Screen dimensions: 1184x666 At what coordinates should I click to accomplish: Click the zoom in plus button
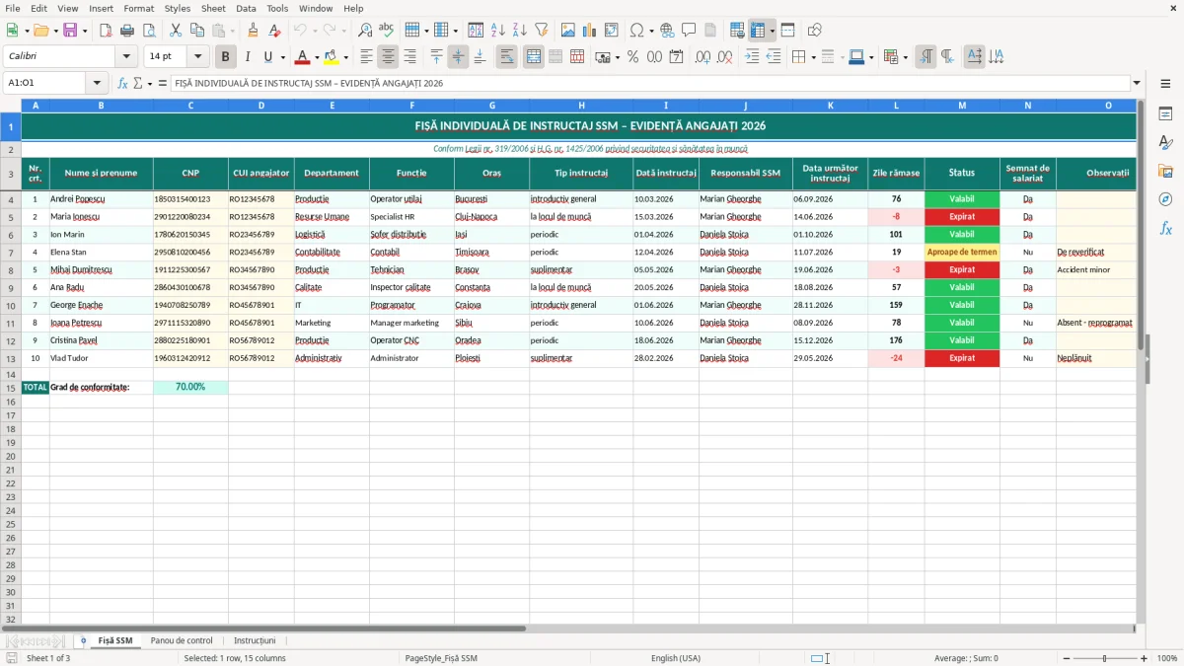(1144, 658)
